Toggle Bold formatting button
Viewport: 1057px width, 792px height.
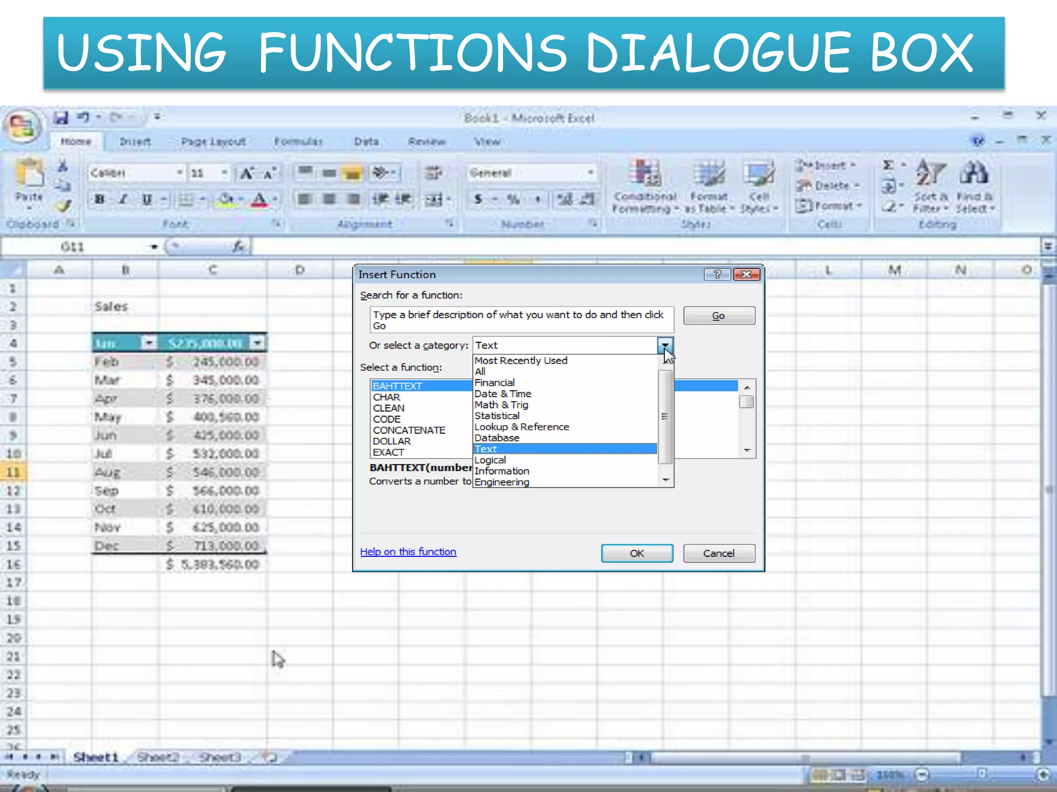click(100, 200)
